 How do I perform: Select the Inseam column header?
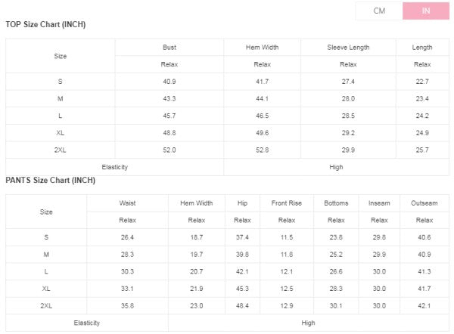(x=379, y=203)
